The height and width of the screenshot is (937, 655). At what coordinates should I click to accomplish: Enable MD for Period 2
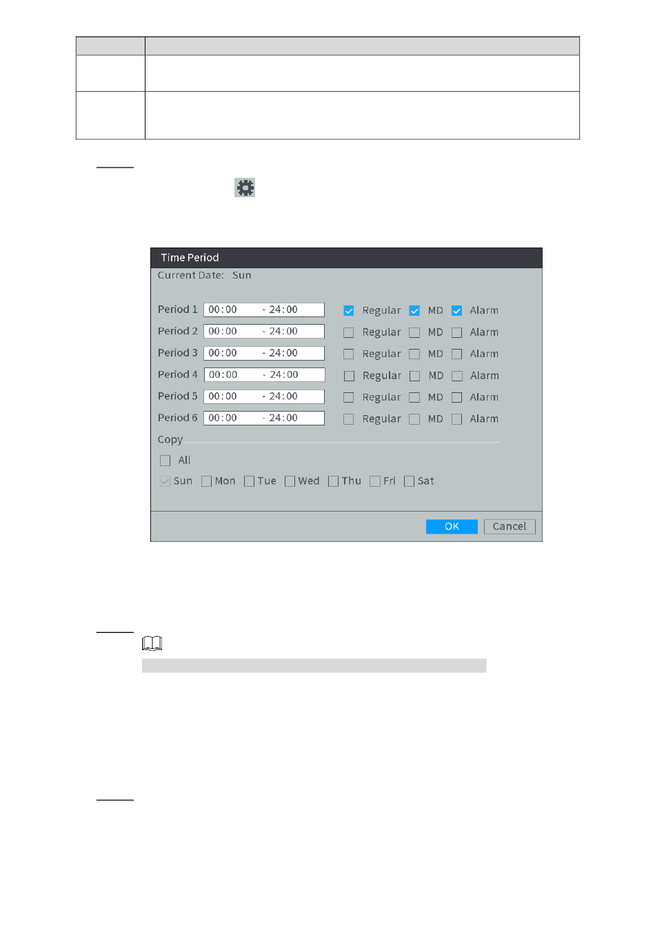click(x=414, y=332)
